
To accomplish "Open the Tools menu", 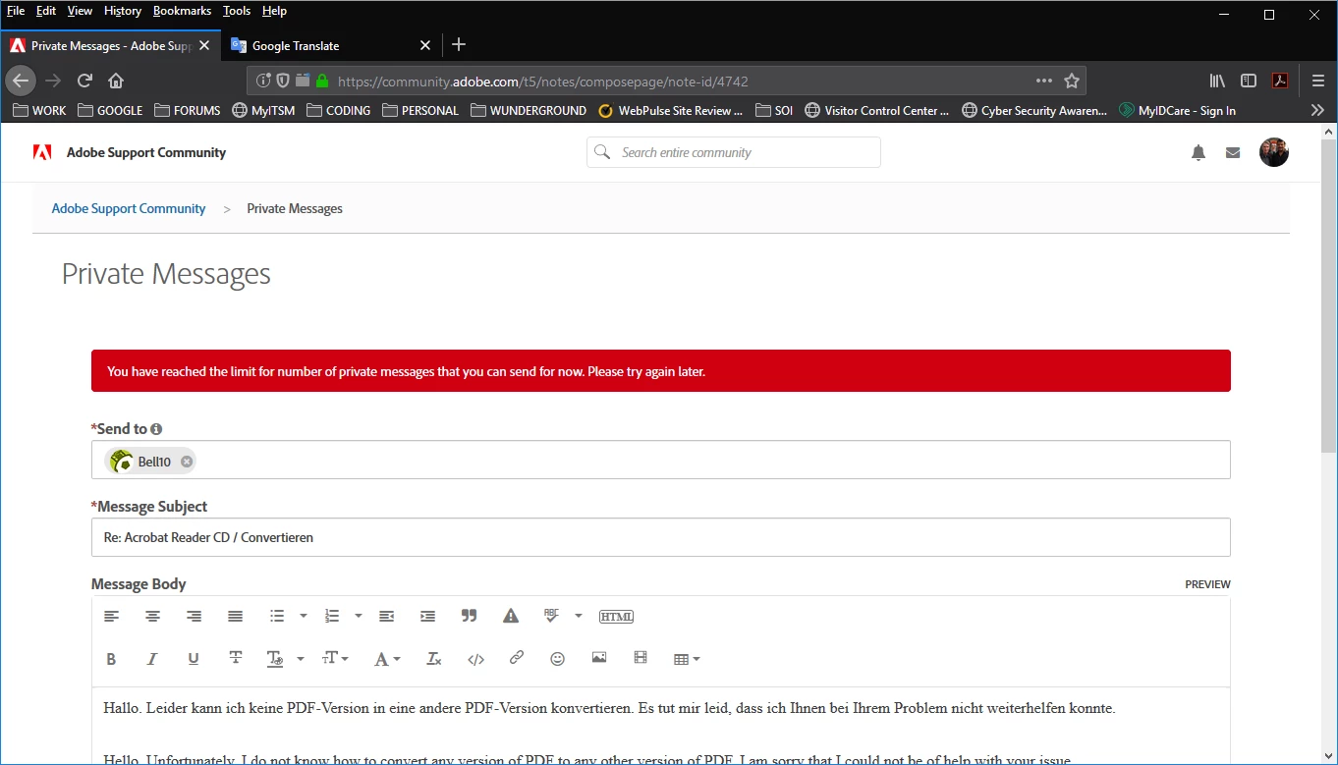I will click(x=237, y=11).
